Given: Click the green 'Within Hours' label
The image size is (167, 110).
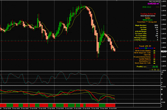Looking at the screenshot, I should point(147,20).
